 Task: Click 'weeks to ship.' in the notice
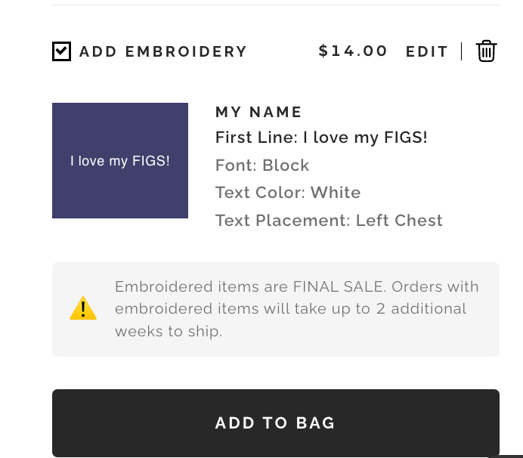pos(169,332)
